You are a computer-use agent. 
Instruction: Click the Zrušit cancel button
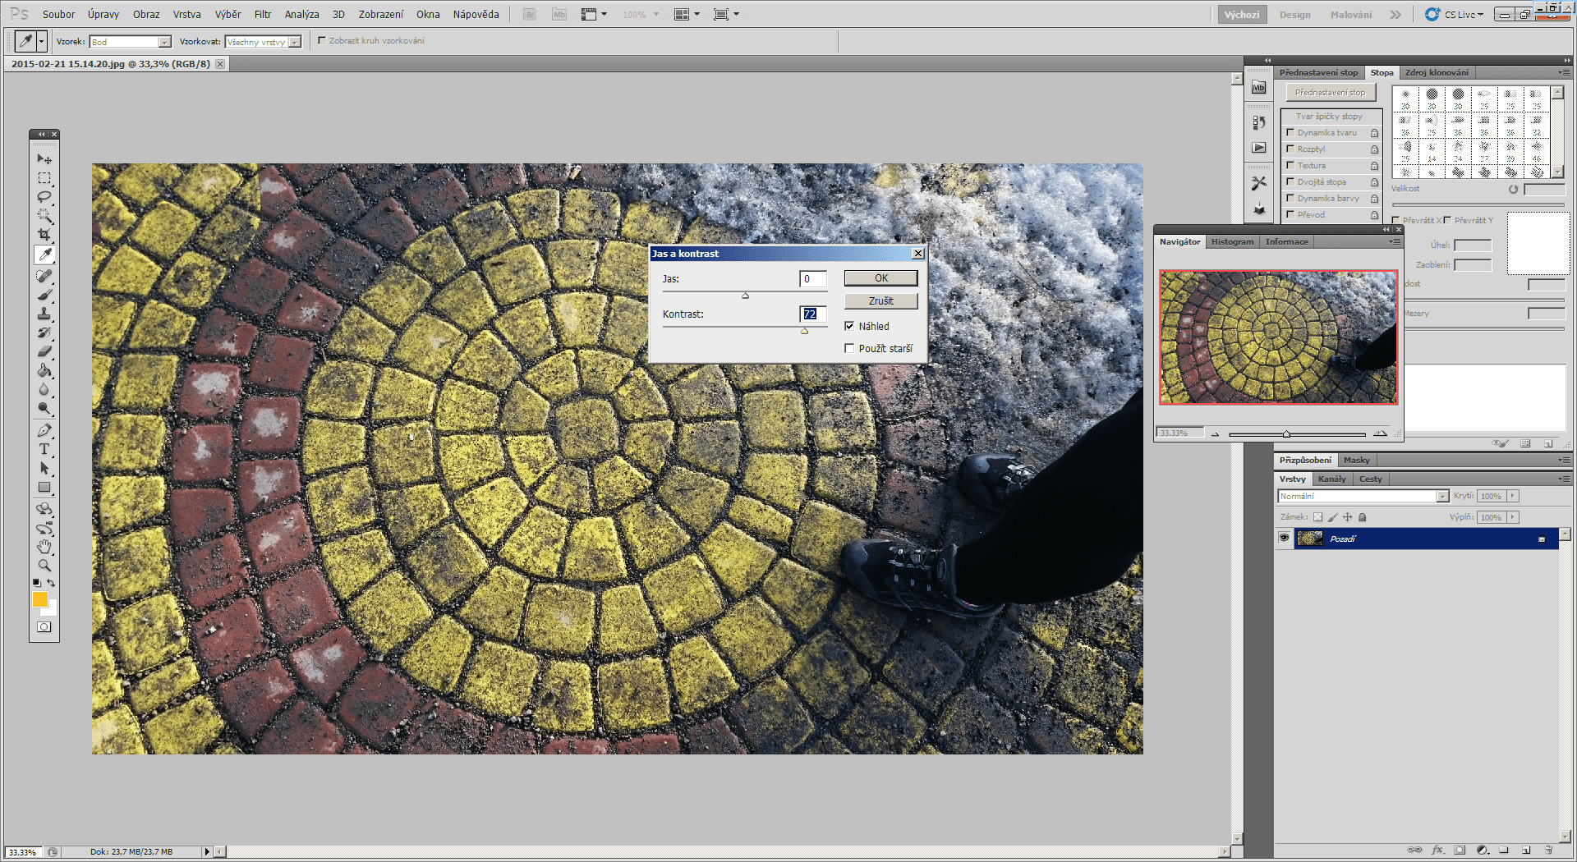click(x=880, y=300)
